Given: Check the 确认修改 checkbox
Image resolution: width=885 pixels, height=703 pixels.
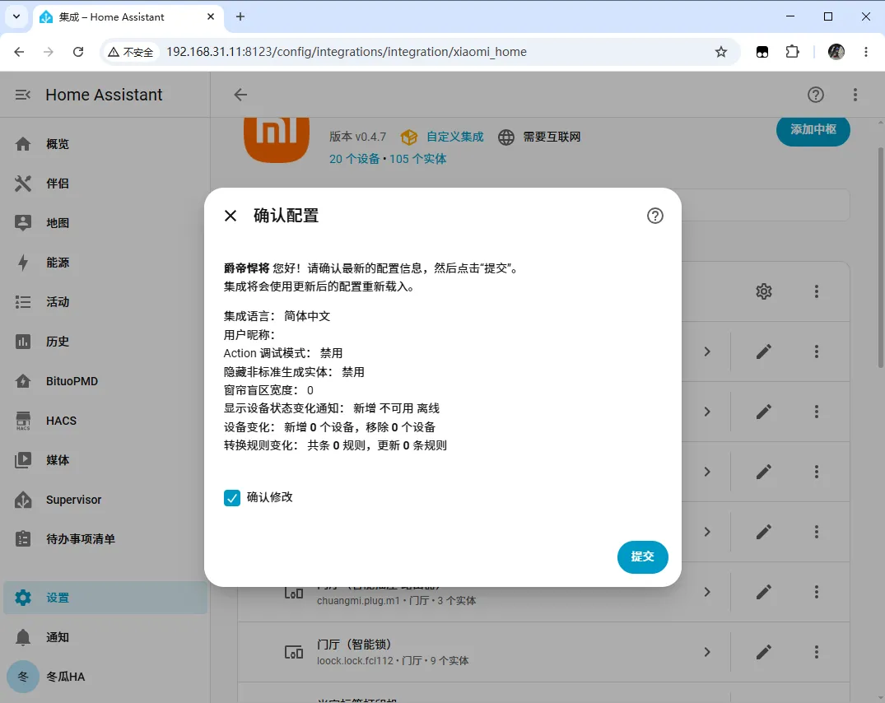Looking at the screenshot, I should pos(232,498).
